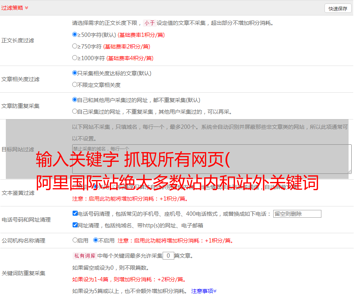Image resolution: width=354 pixels, height=298 pixels.
Task: Click the 快速保存 button
Action: (337, 9)
